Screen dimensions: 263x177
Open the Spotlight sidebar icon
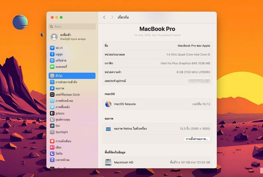pos(52,132)
